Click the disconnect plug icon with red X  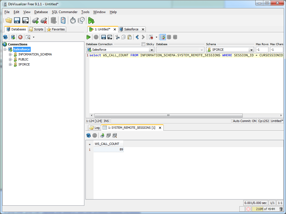click(x=44, y=20)
